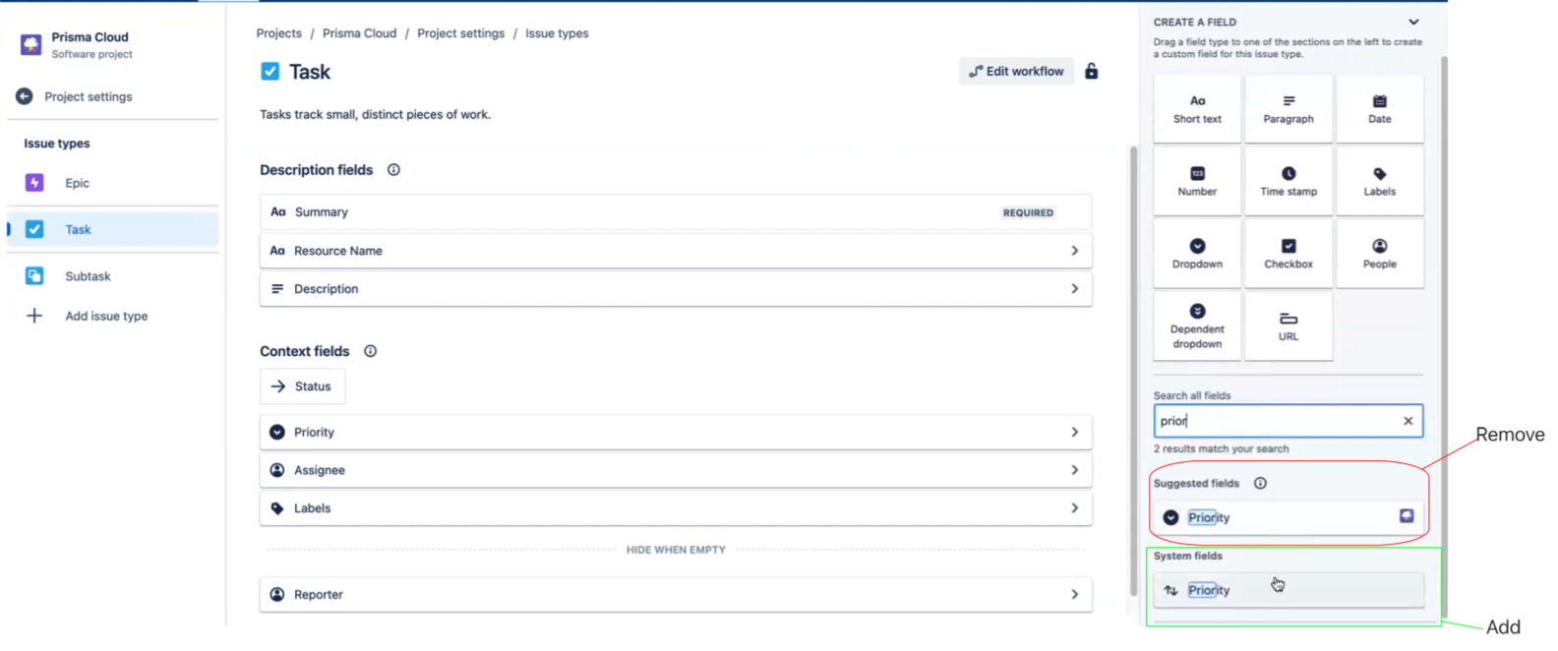The image size is (1558, 651).
Task: Click the info icon next to Description fields
Action: click(393, 170)
